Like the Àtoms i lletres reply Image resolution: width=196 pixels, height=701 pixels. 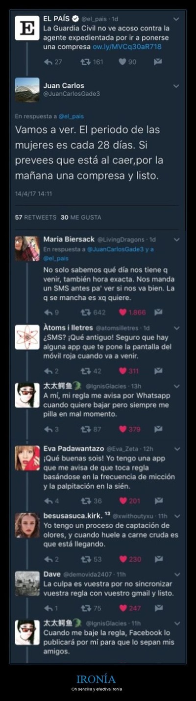click(x=122, y=371)
